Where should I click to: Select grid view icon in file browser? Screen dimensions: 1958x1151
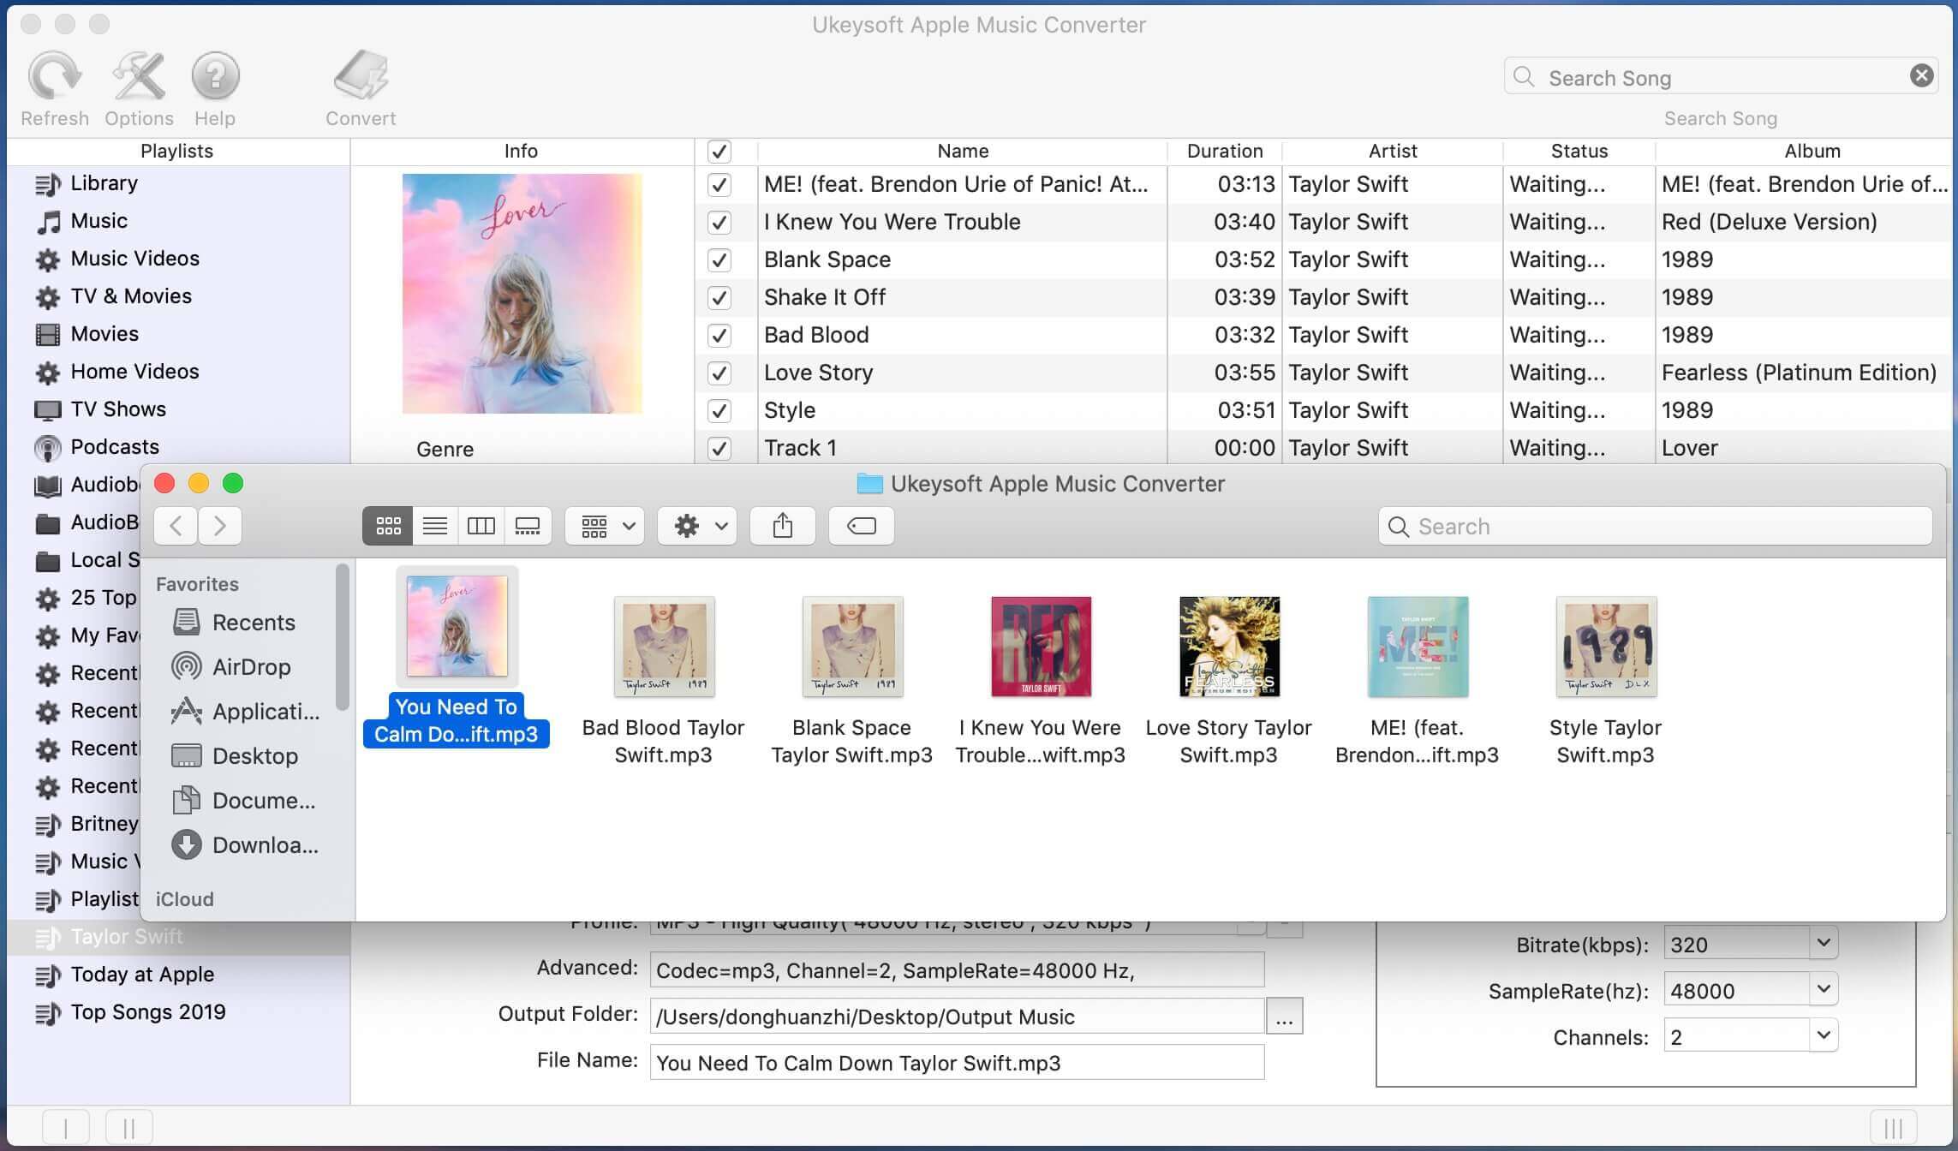coord(388,525)
